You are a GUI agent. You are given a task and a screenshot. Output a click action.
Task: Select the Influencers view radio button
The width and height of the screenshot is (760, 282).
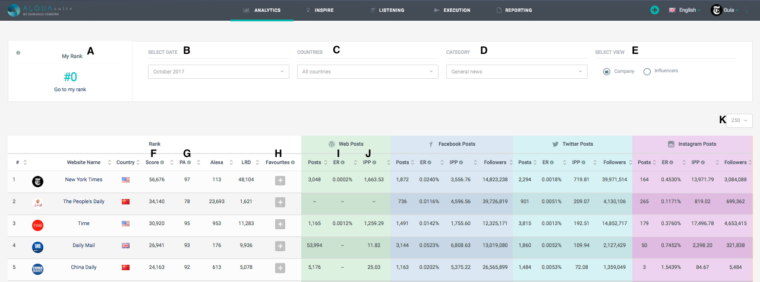(x=647, y=72)
